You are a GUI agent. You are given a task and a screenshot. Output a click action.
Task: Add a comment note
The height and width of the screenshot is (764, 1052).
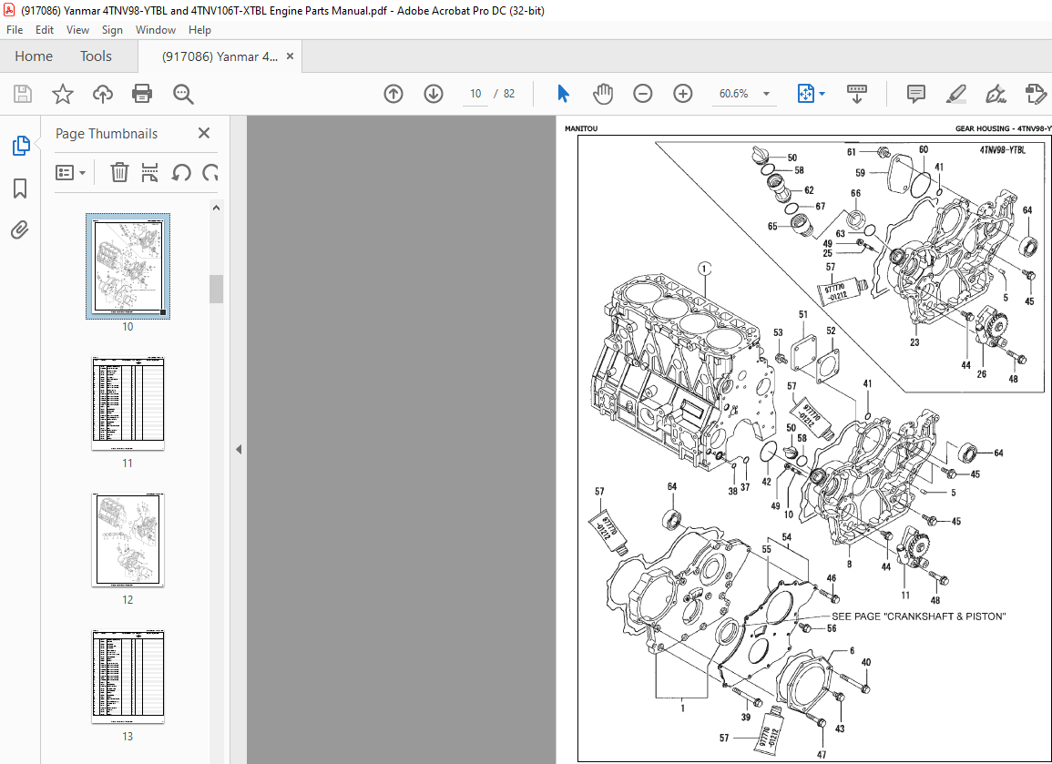915,94
